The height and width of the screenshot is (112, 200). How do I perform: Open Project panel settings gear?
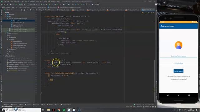coord(31,10)
